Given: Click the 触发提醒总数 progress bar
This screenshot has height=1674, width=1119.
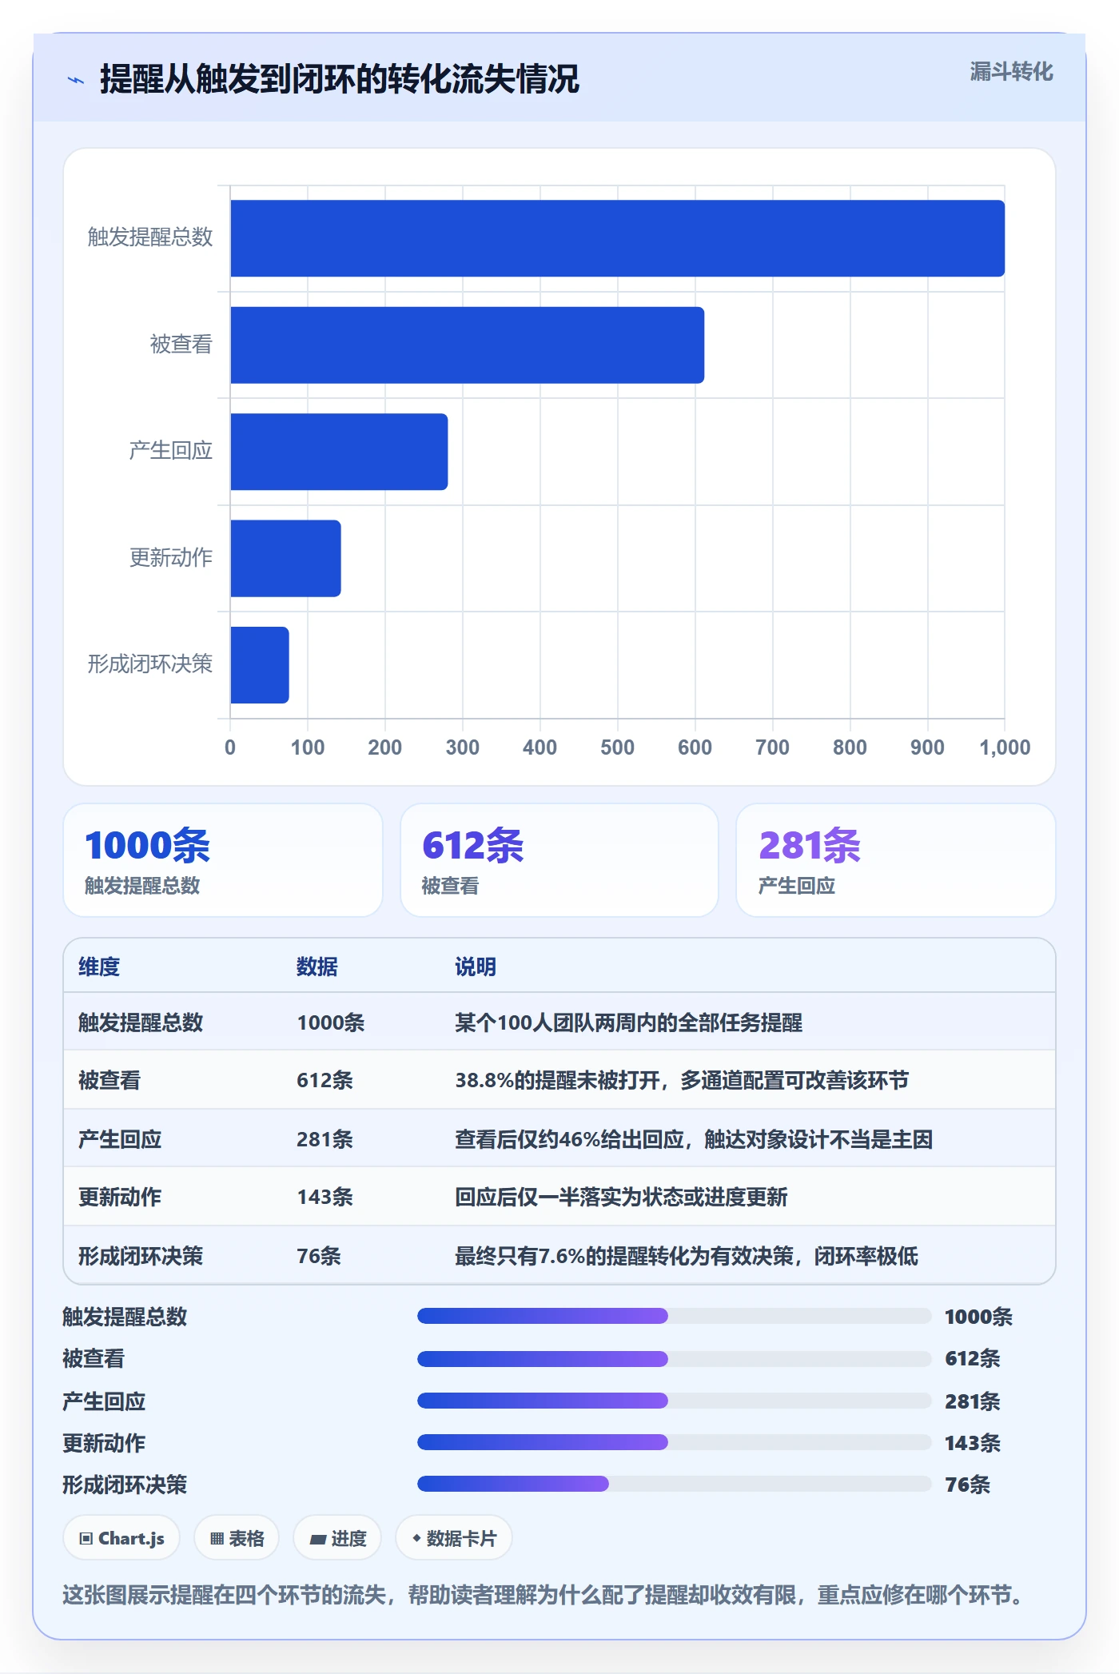Looking at the screenshot, I should point(675,1316).
